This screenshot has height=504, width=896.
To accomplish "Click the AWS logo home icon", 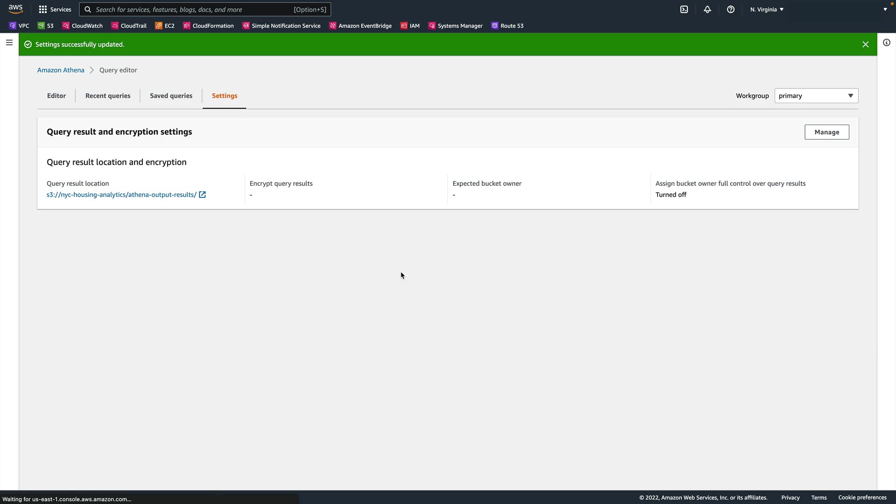I will pos(15,9).
